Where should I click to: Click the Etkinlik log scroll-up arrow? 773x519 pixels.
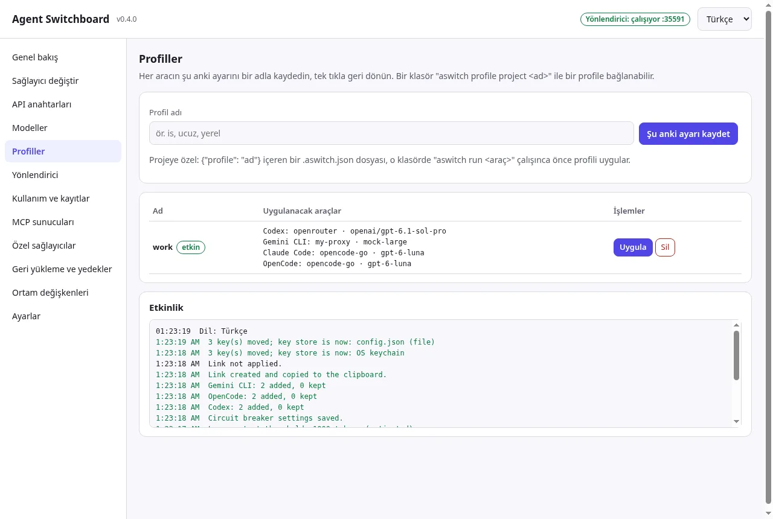(x=736, y=325)
